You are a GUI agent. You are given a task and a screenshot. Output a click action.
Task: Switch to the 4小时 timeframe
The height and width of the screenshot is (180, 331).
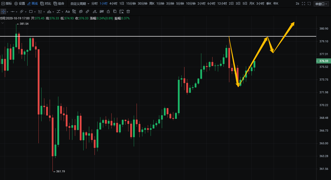coord(113,4)
